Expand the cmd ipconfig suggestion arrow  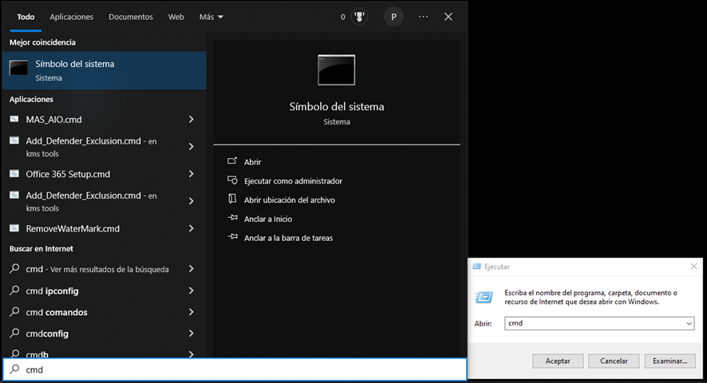tap(192, 290)
